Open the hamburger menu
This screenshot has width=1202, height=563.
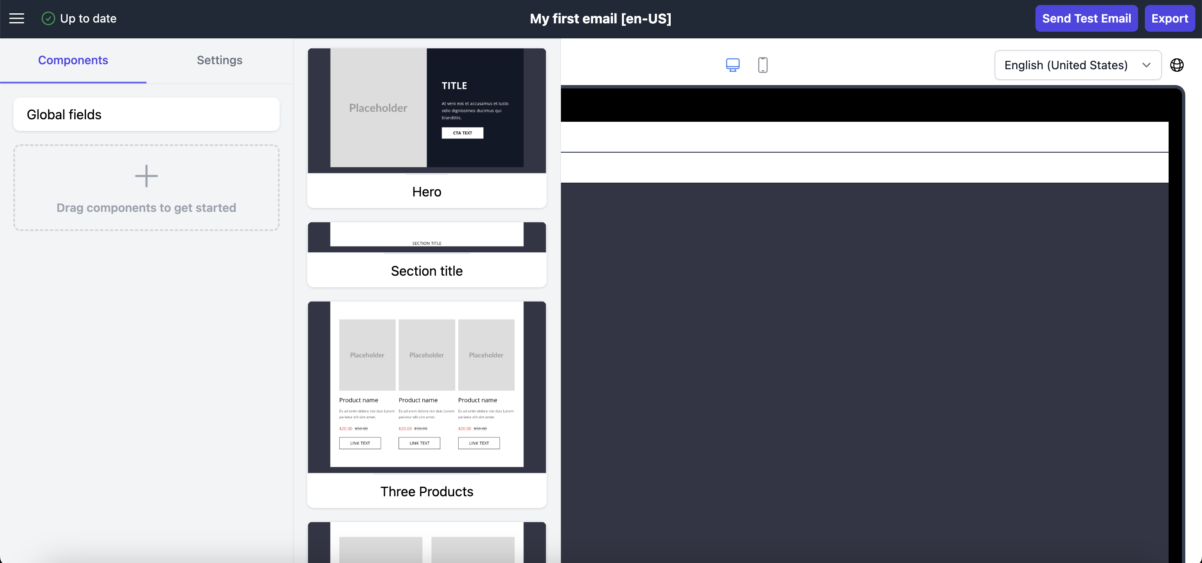click(17, 19)
